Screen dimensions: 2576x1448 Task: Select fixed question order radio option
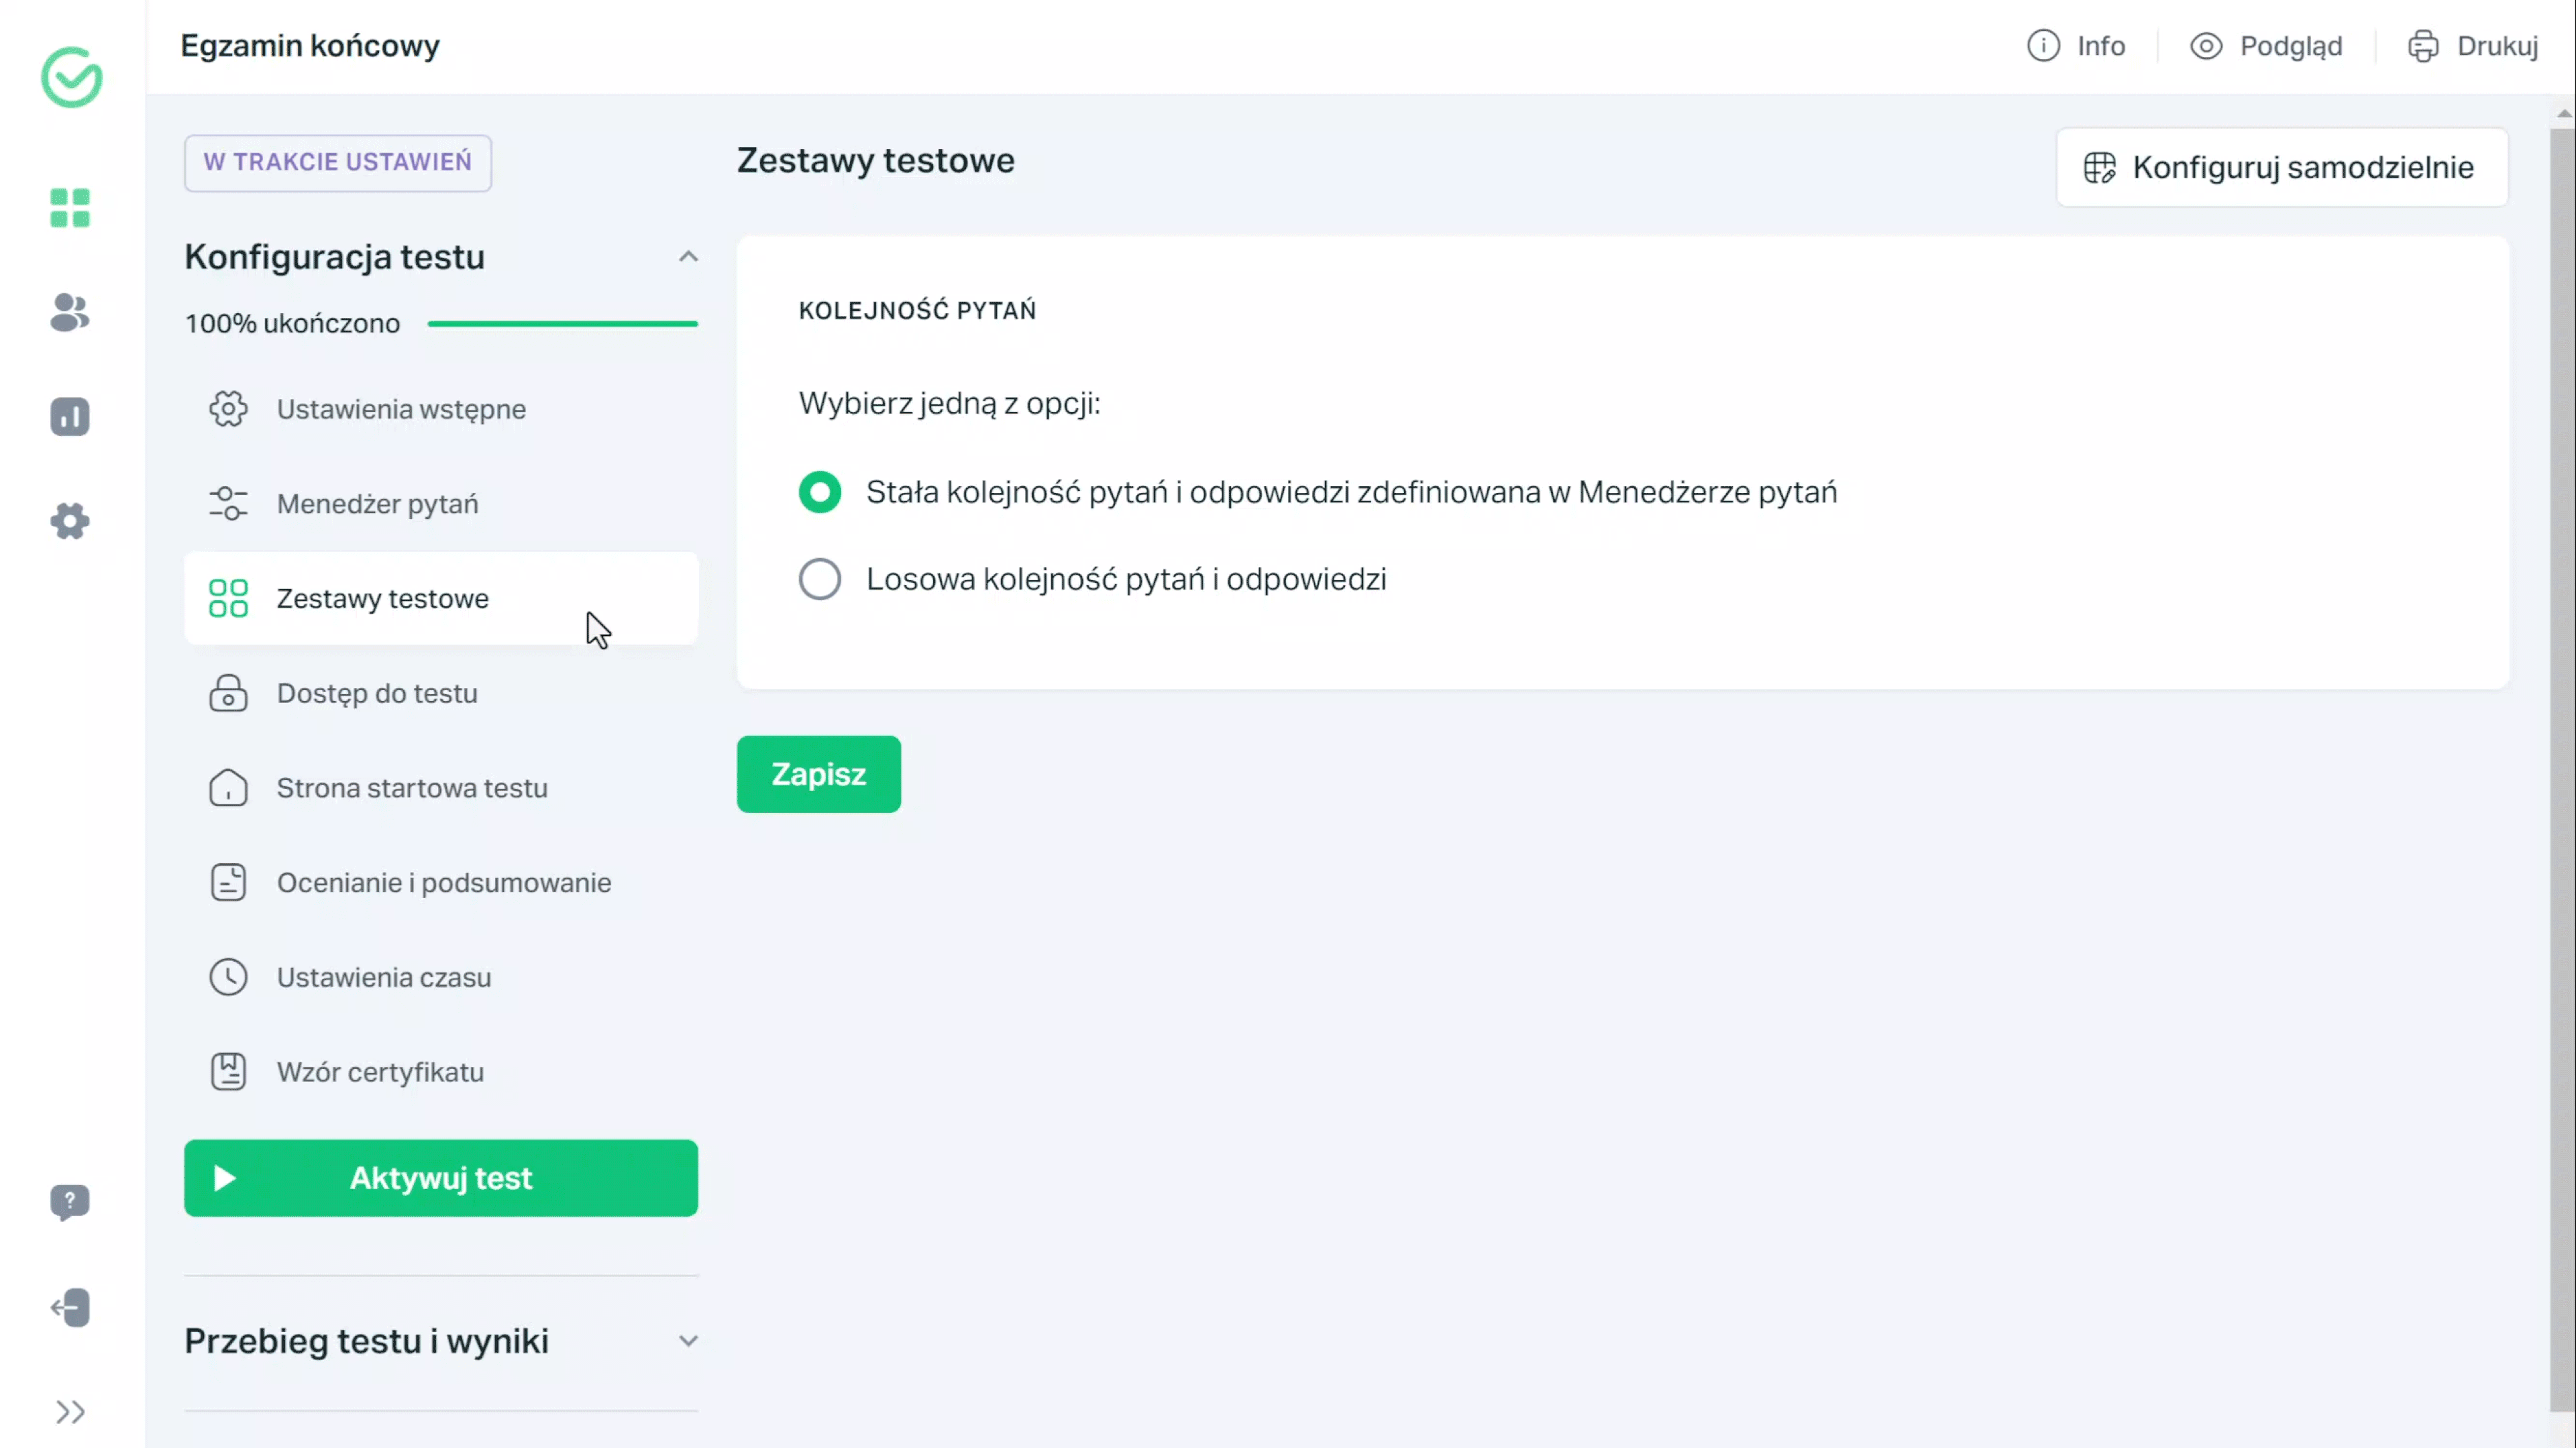point(820,492)
